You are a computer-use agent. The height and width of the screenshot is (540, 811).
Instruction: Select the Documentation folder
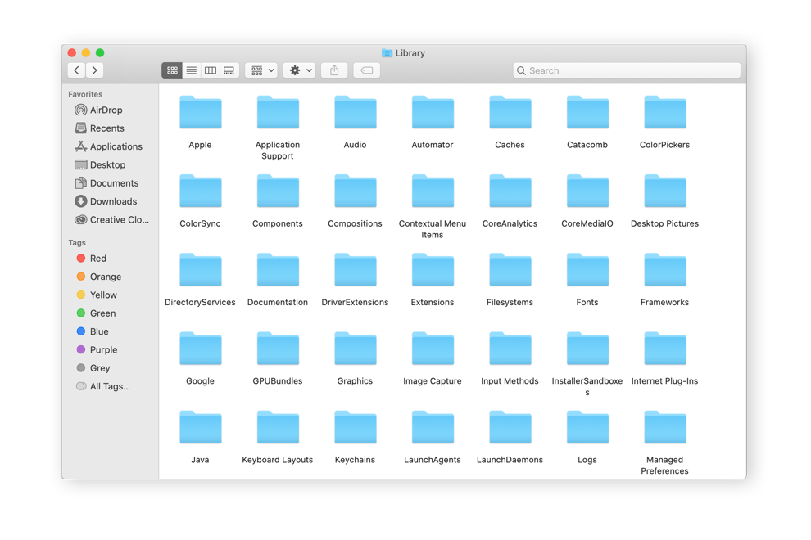(x=278, y=280)
